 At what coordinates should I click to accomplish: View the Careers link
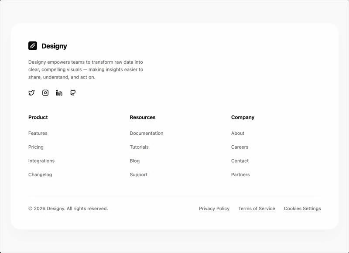[x=240, y=147]
